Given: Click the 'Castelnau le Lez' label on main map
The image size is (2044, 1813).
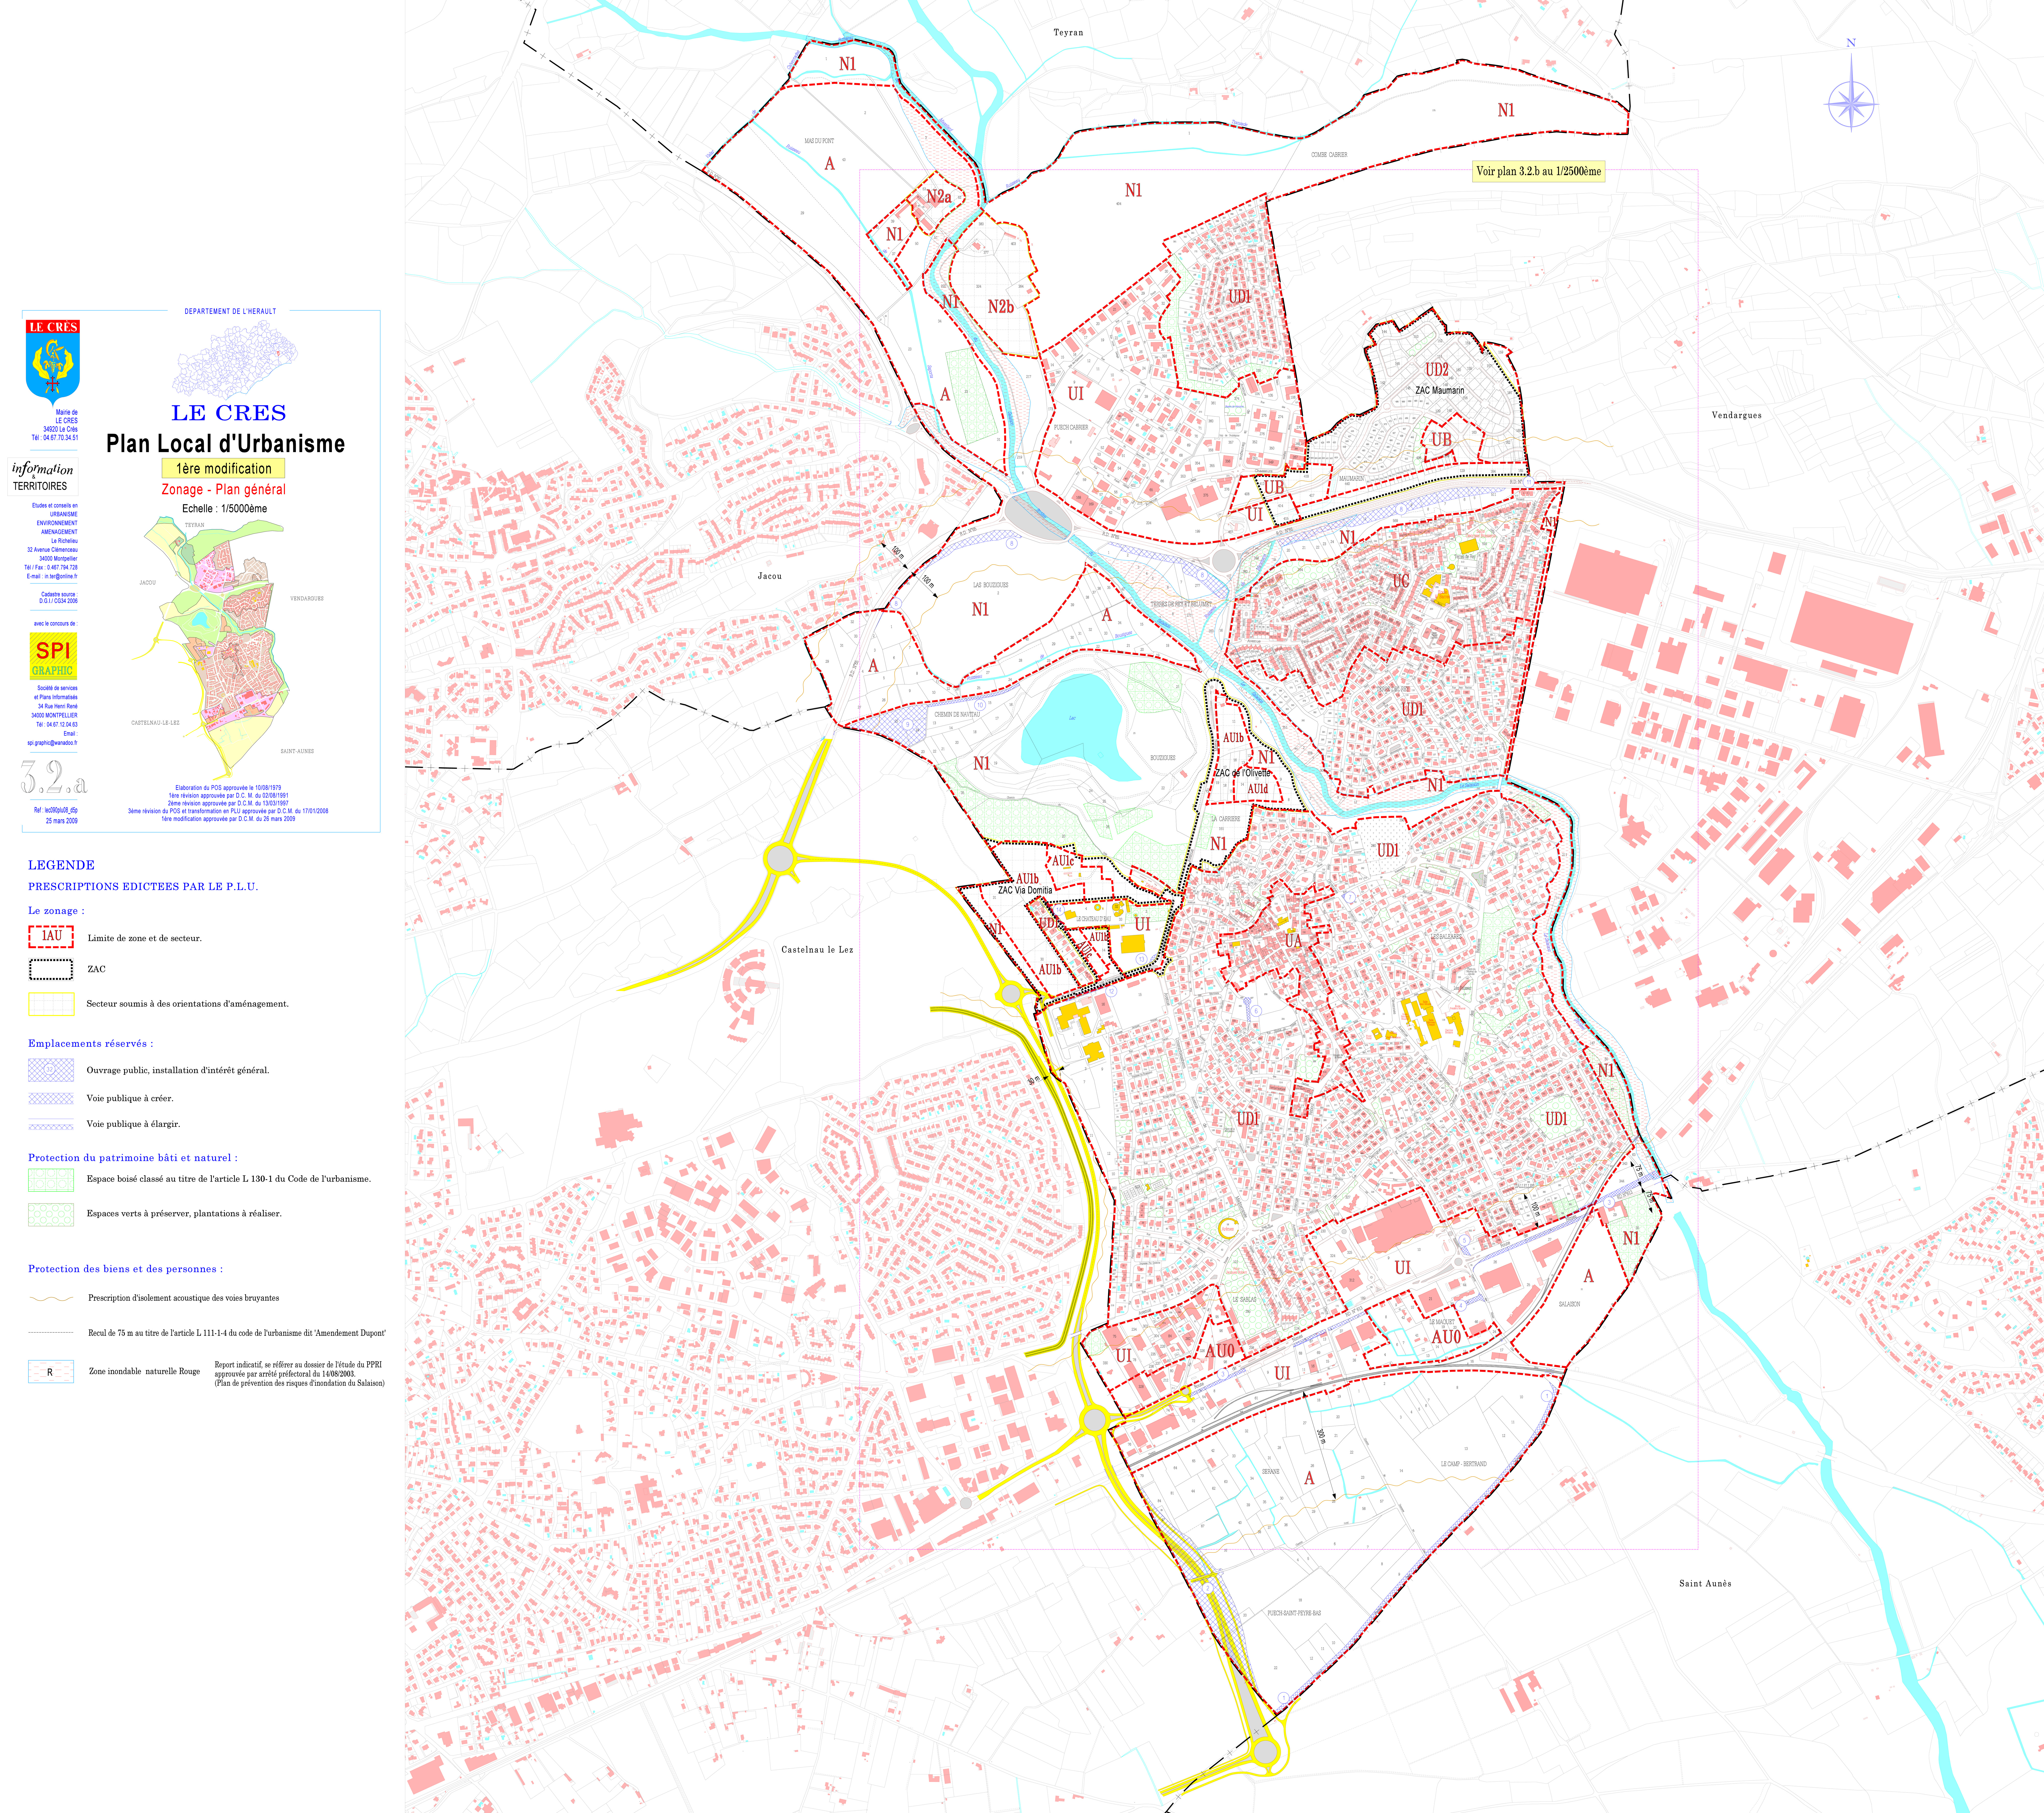Looking at the screenshot, I should click(817, 950).
